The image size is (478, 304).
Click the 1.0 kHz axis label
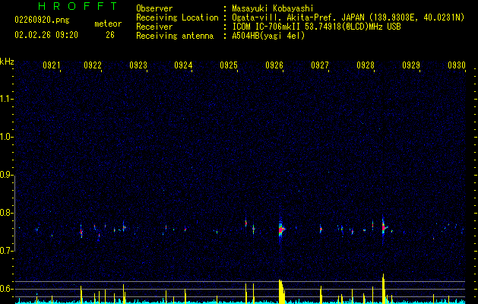point(7,137)
